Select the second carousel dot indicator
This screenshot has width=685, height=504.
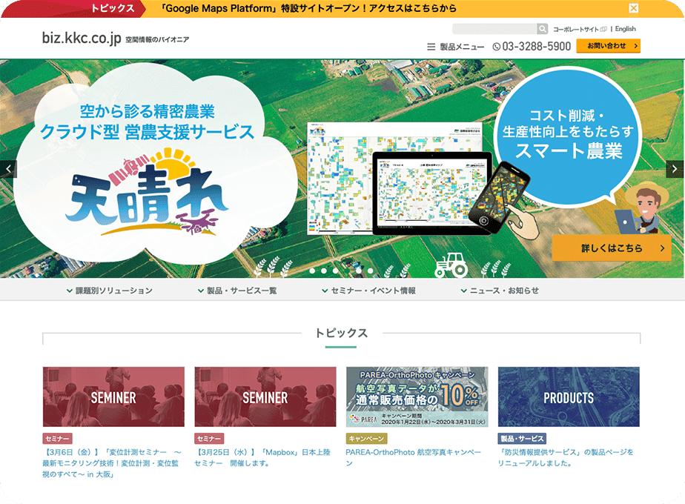(324, 271)
